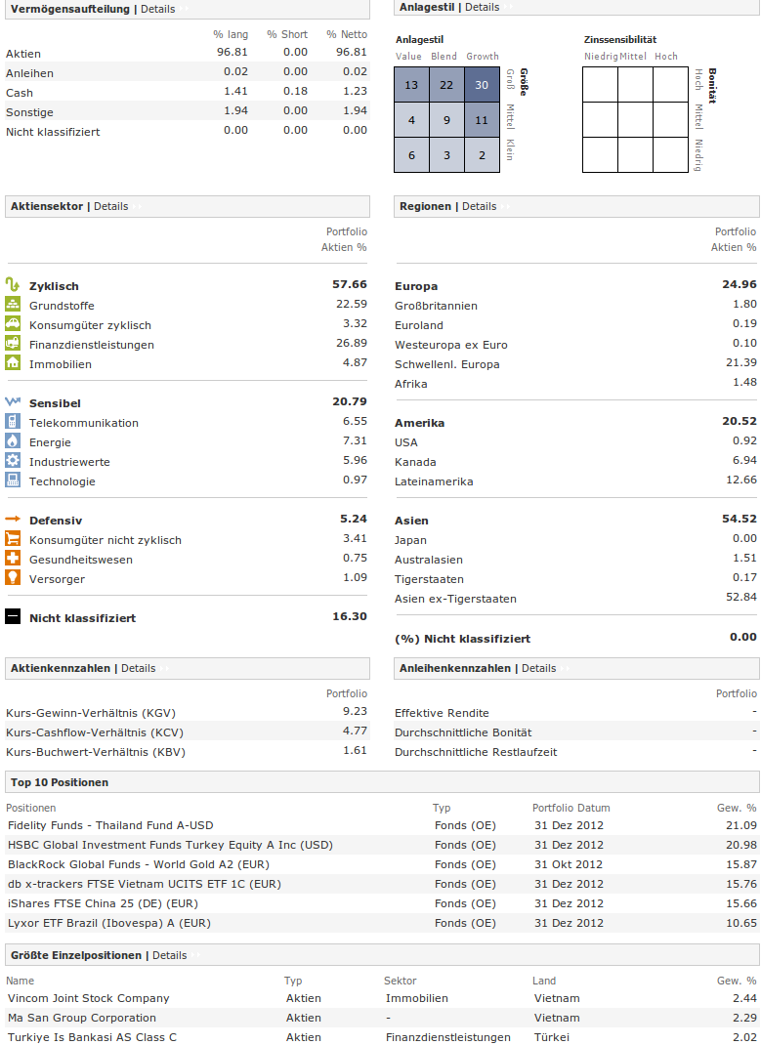761x1045 pixels.
Task: Select HSBC Global Investment Funds Turkey Equity
Action: (x=170, y=845)
